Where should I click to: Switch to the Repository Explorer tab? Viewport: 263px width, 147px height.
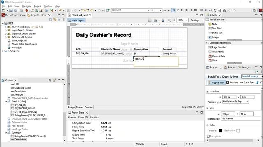(x=13, y=15)
